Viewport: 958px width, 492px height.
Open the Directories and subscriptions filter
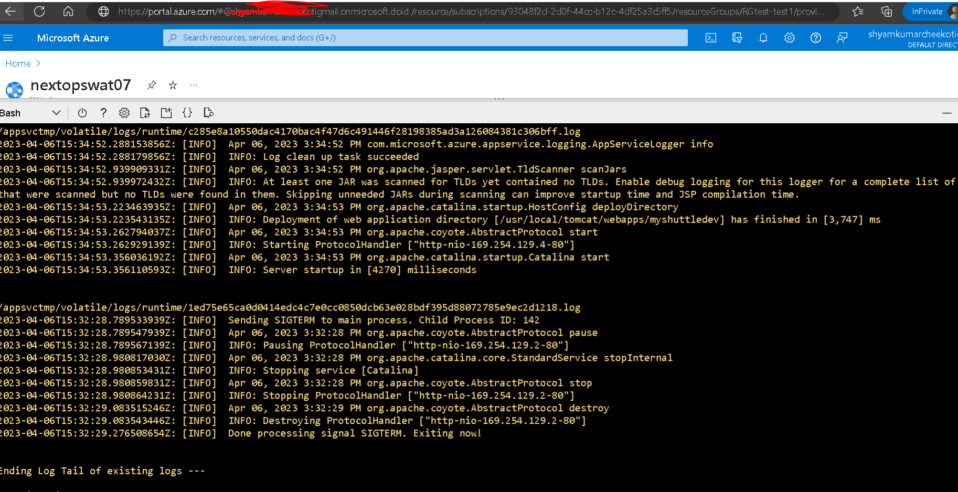coord(737,38)
